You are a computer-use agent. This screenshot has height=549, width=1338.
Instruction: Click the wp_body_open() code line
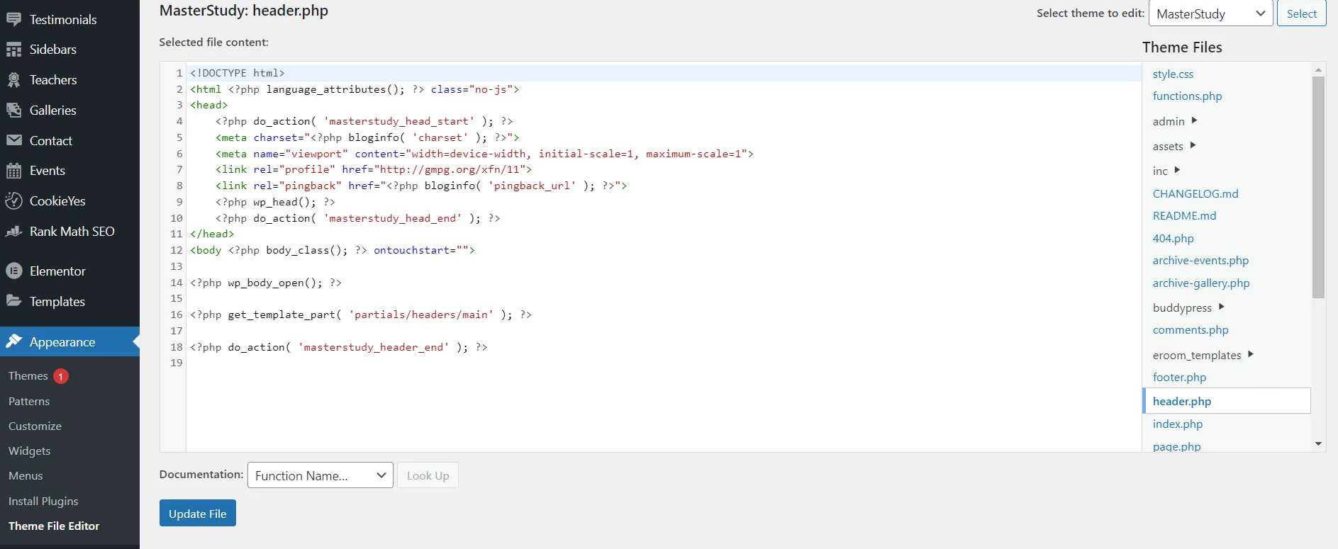point(266,283)
